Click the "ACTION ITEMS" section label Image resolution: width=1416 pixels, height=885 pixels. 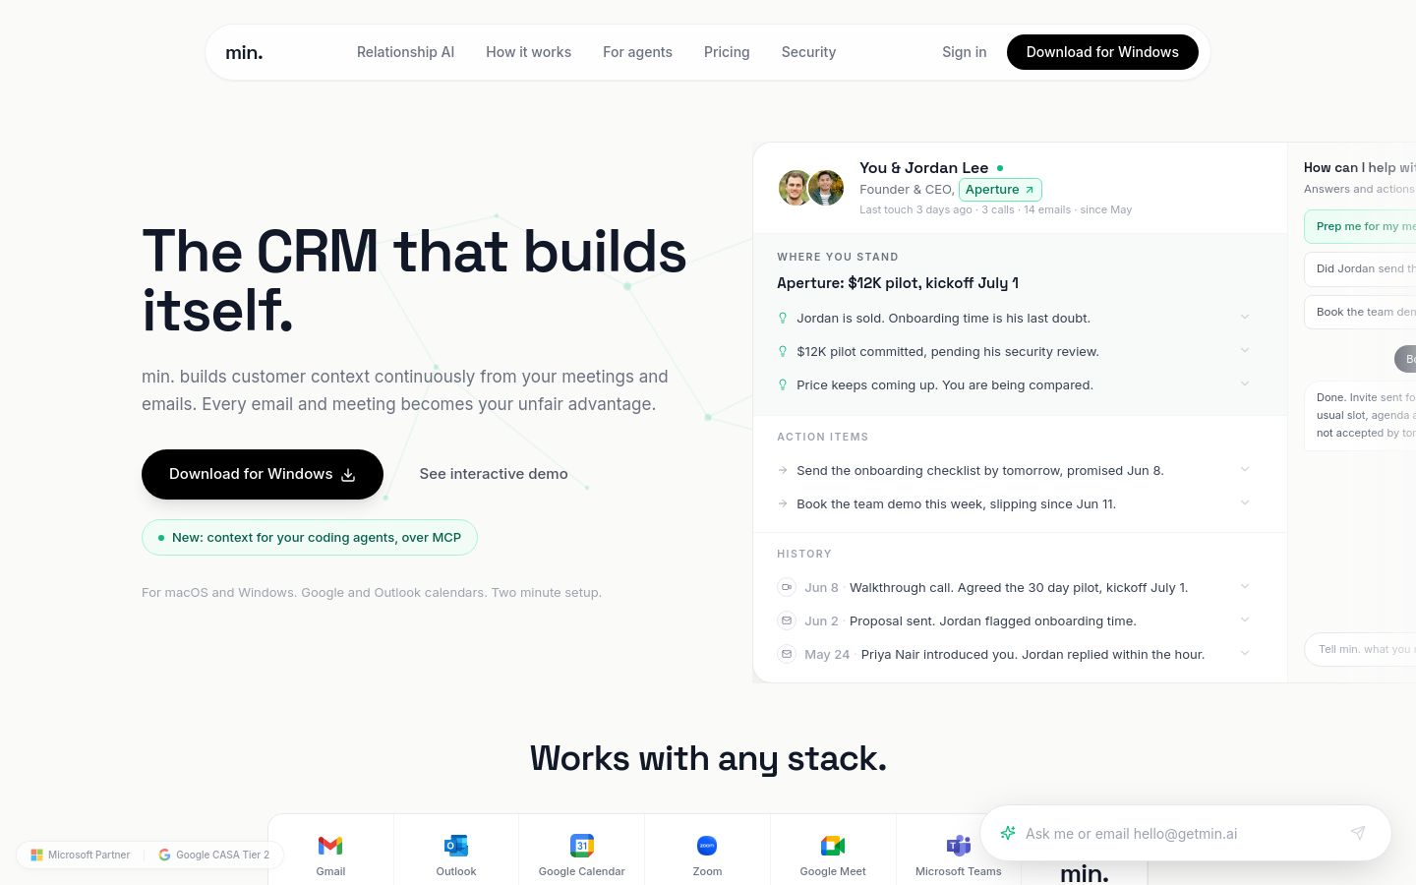[823, 437]
